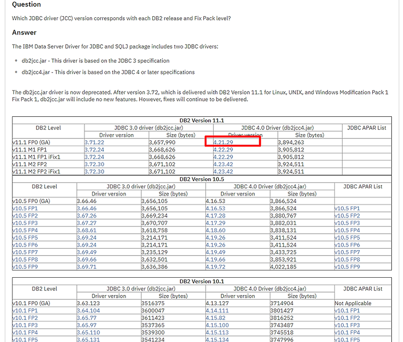Click the DB2 Version 11.1 table header

point(201,121)
